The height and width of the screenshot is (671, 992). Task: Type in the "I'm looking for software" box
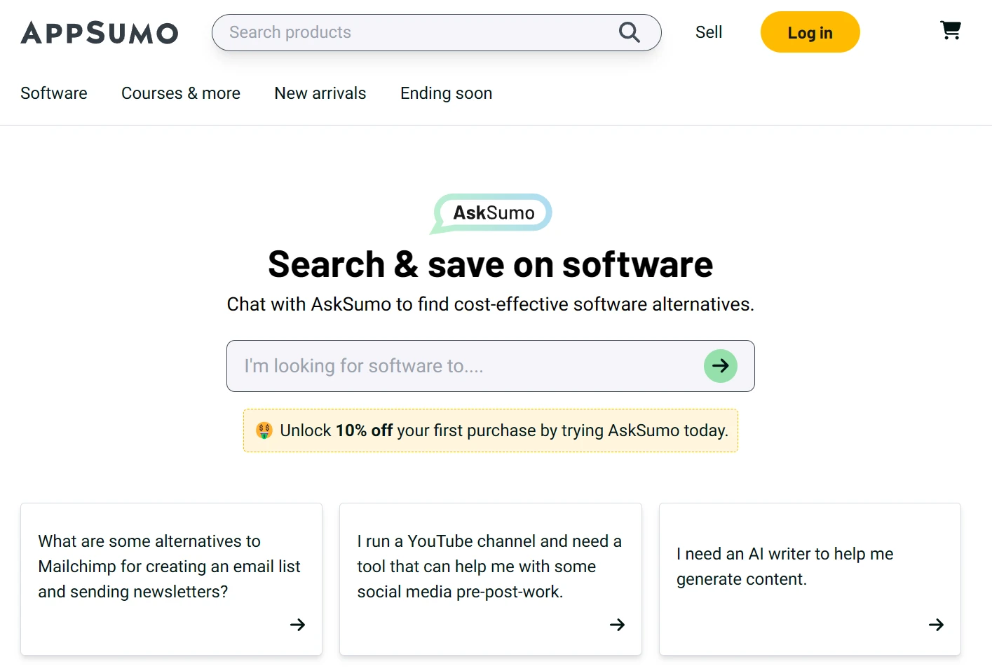pos(463,366)
